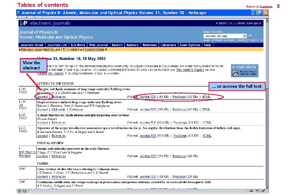Open Acrobat PDF (180 KB) for paper 2195
Viewport: 287px width, 195px height.
(x=148, y=177)
